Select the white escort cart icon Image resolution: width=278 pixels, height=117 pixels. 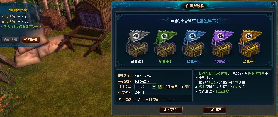(137, 44)
